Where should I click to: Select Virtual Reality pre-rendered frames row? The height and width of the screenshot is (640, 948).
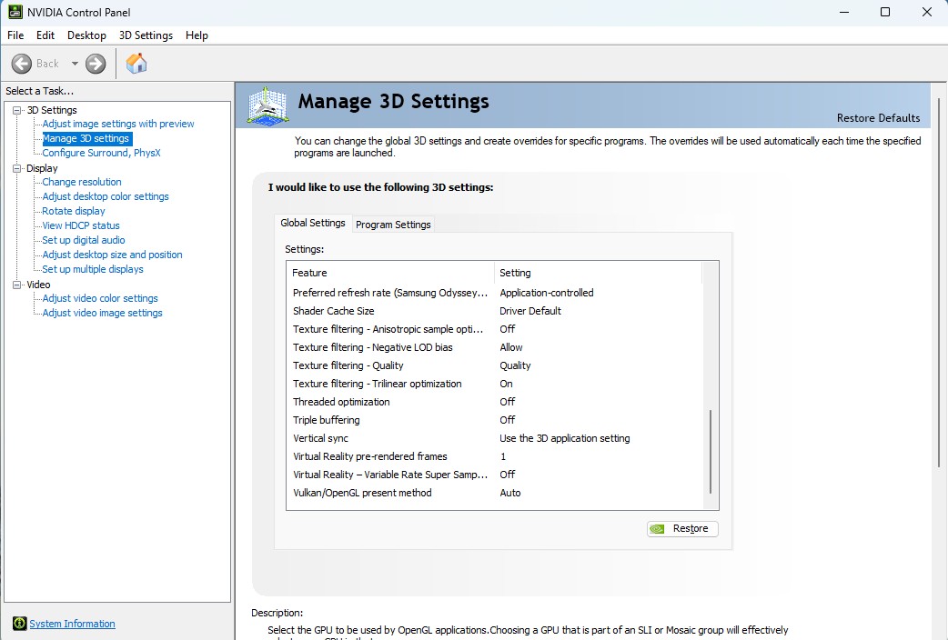point(495,455)
